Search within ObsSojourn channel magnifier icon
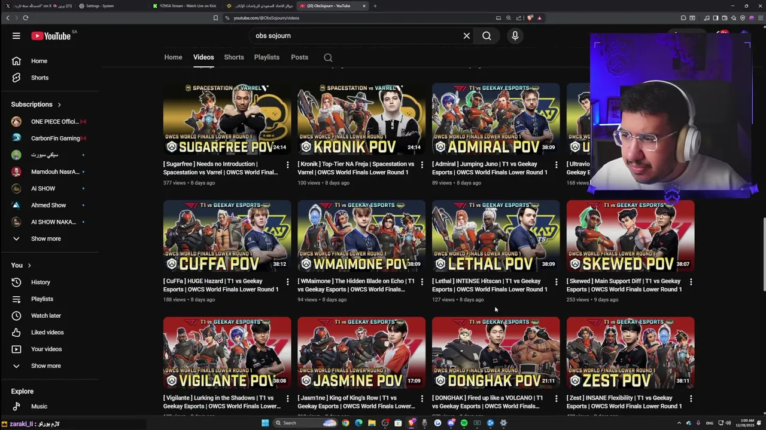This screenshot has height=430, width=766. click(x=328, y=57)
